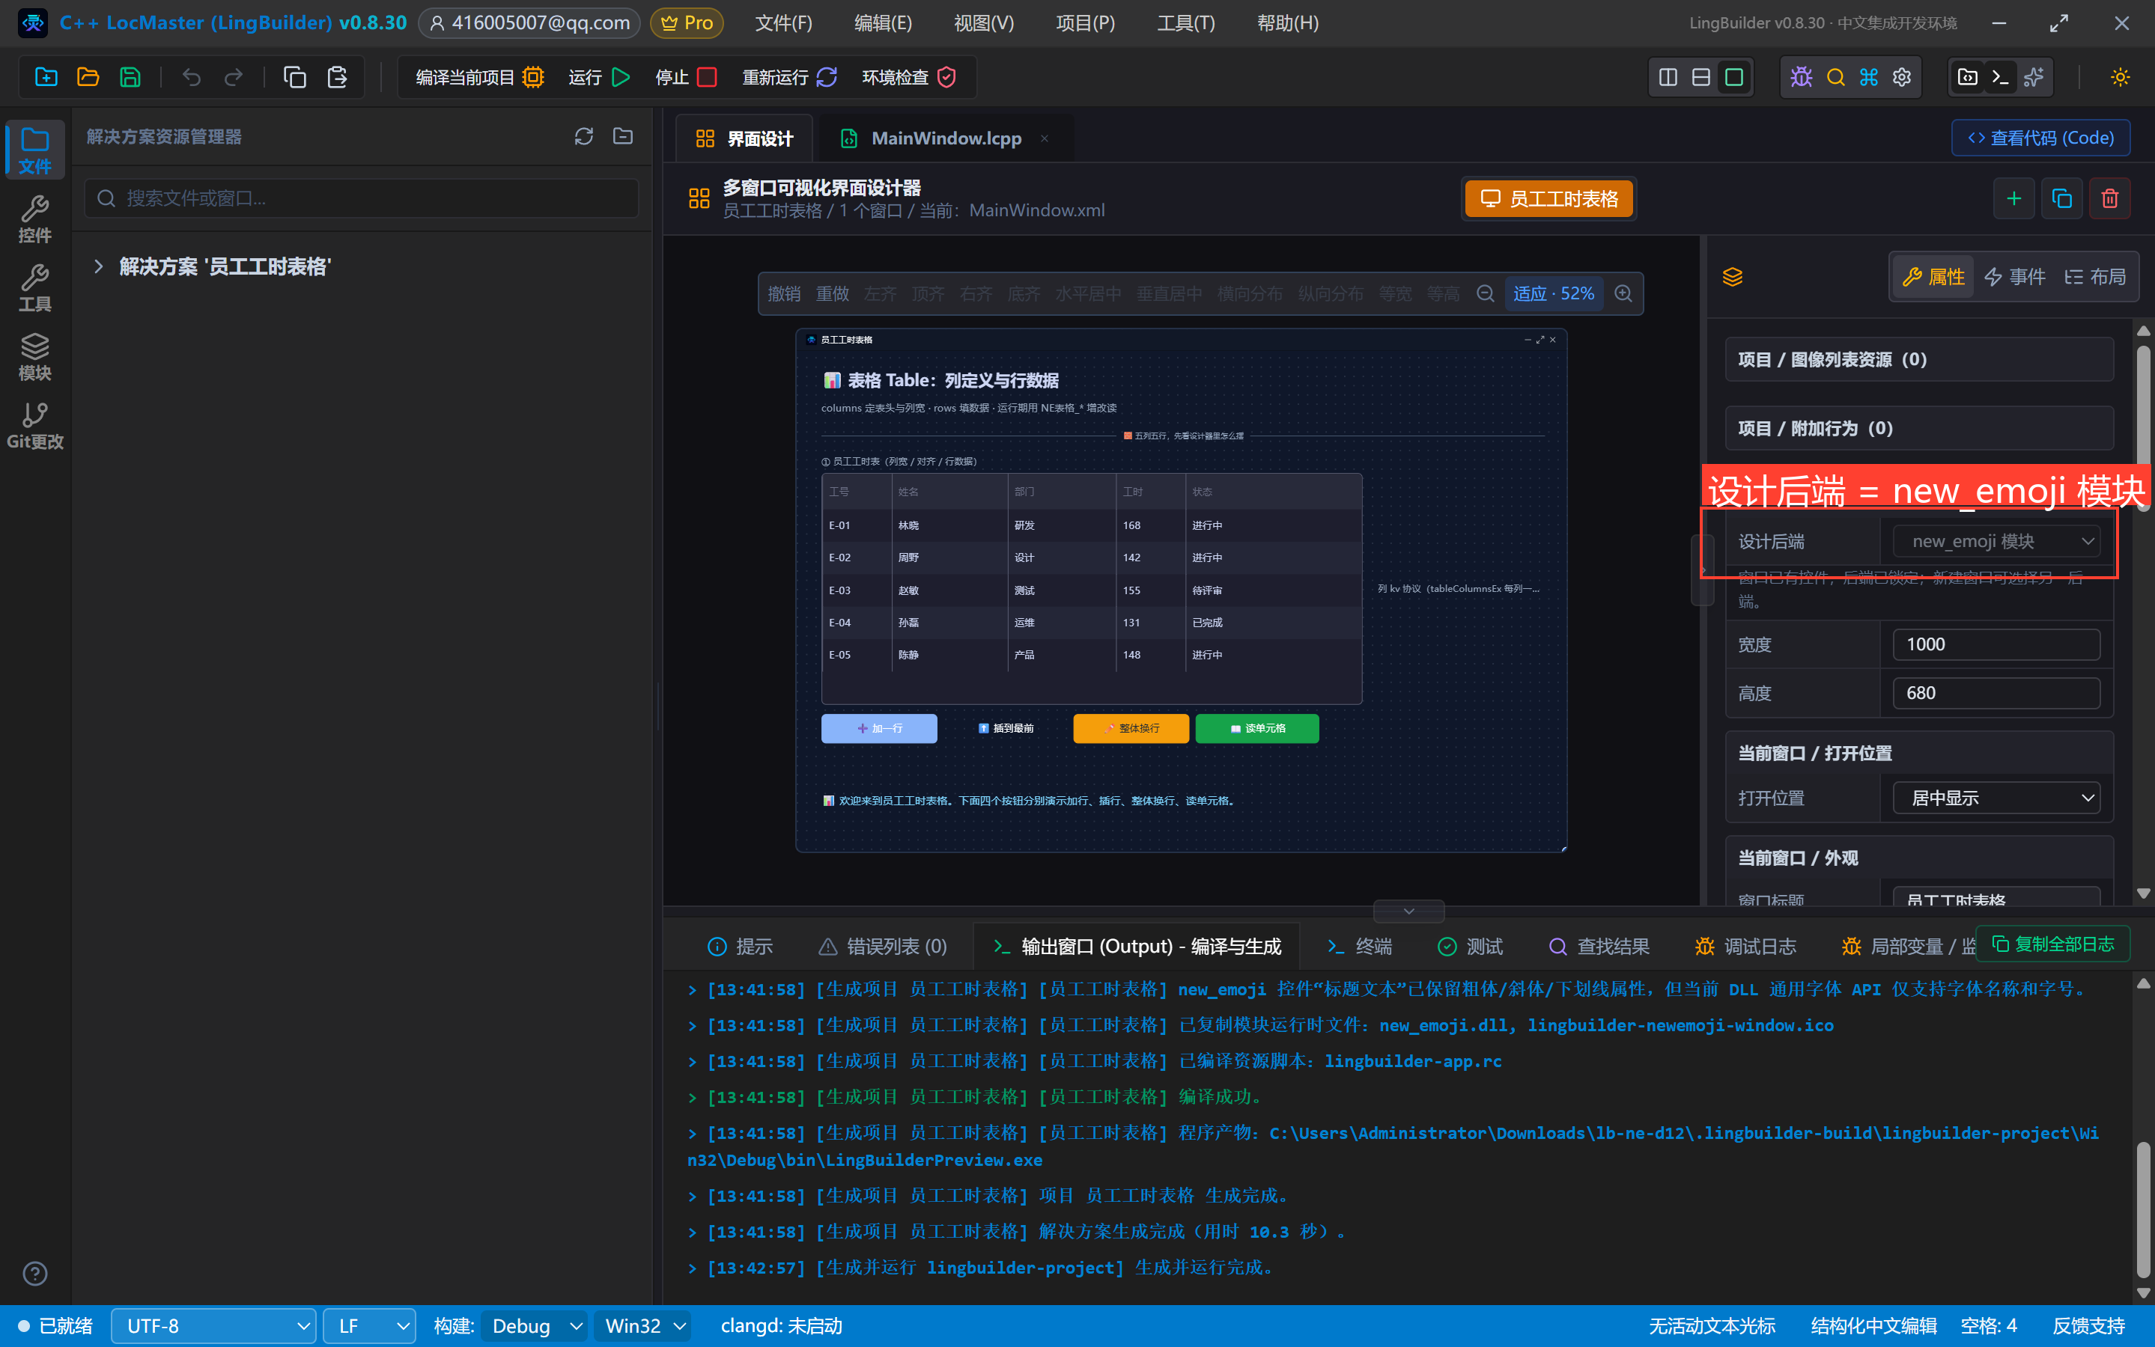The height and width of the screenshot is (1347, 2155).
Task: Switch to the MainWindow.lcpp tab
Action: point(946,138)
